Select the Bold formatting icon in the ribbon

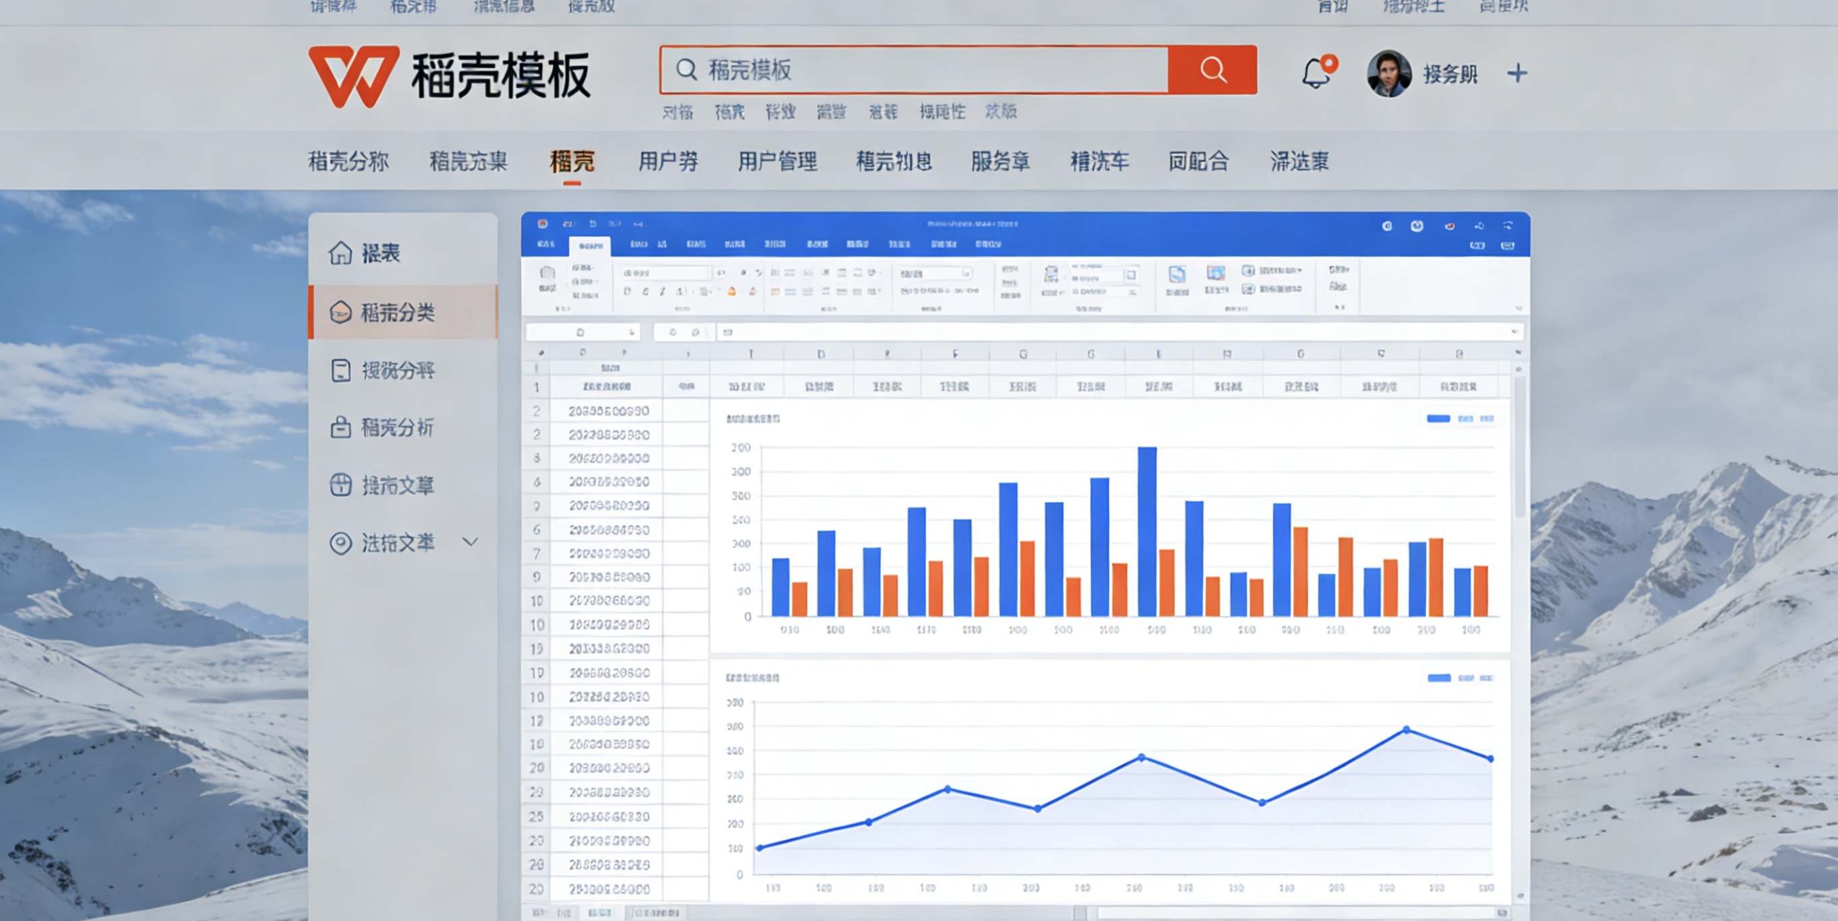(x=645, y=293)
